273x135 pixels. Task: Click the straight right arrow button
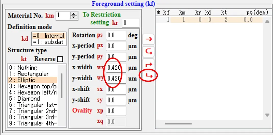(x=148, y=39)
